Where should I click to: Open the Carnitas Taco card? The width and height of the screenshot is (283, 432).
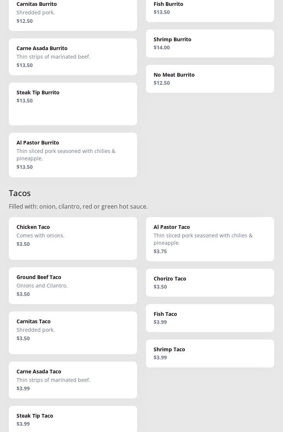point(73,332)
